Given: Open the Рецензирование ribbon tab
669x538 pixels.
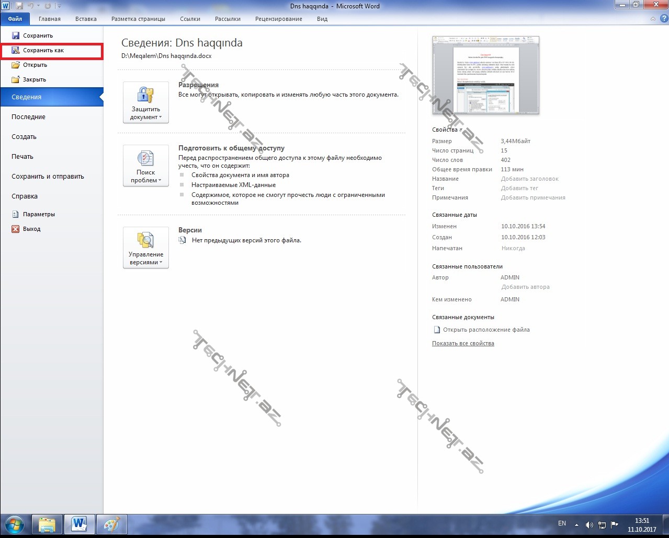Looking at the screenshot, I should pos(278,19).
